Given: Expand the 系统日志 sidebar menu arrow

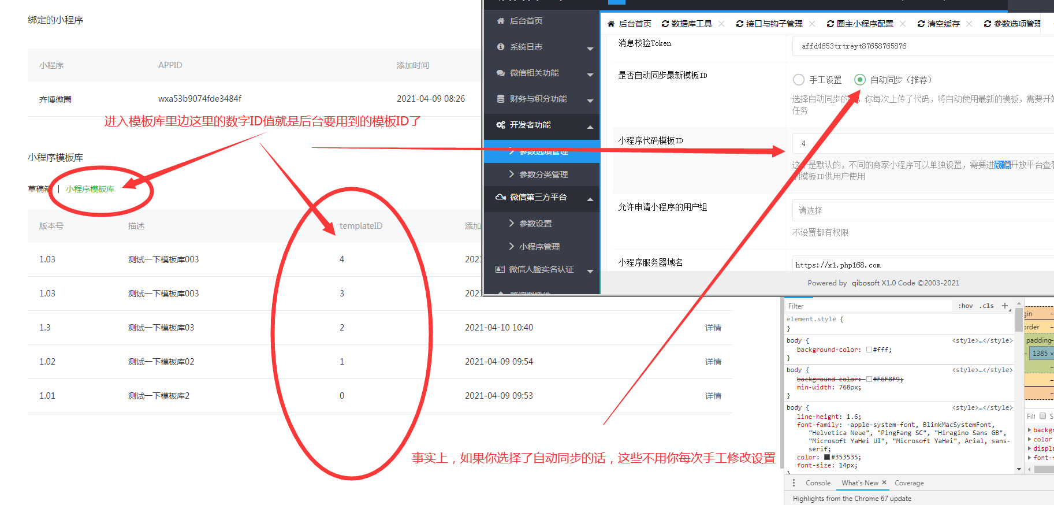Looking at the screenshot, I should 590,48.
